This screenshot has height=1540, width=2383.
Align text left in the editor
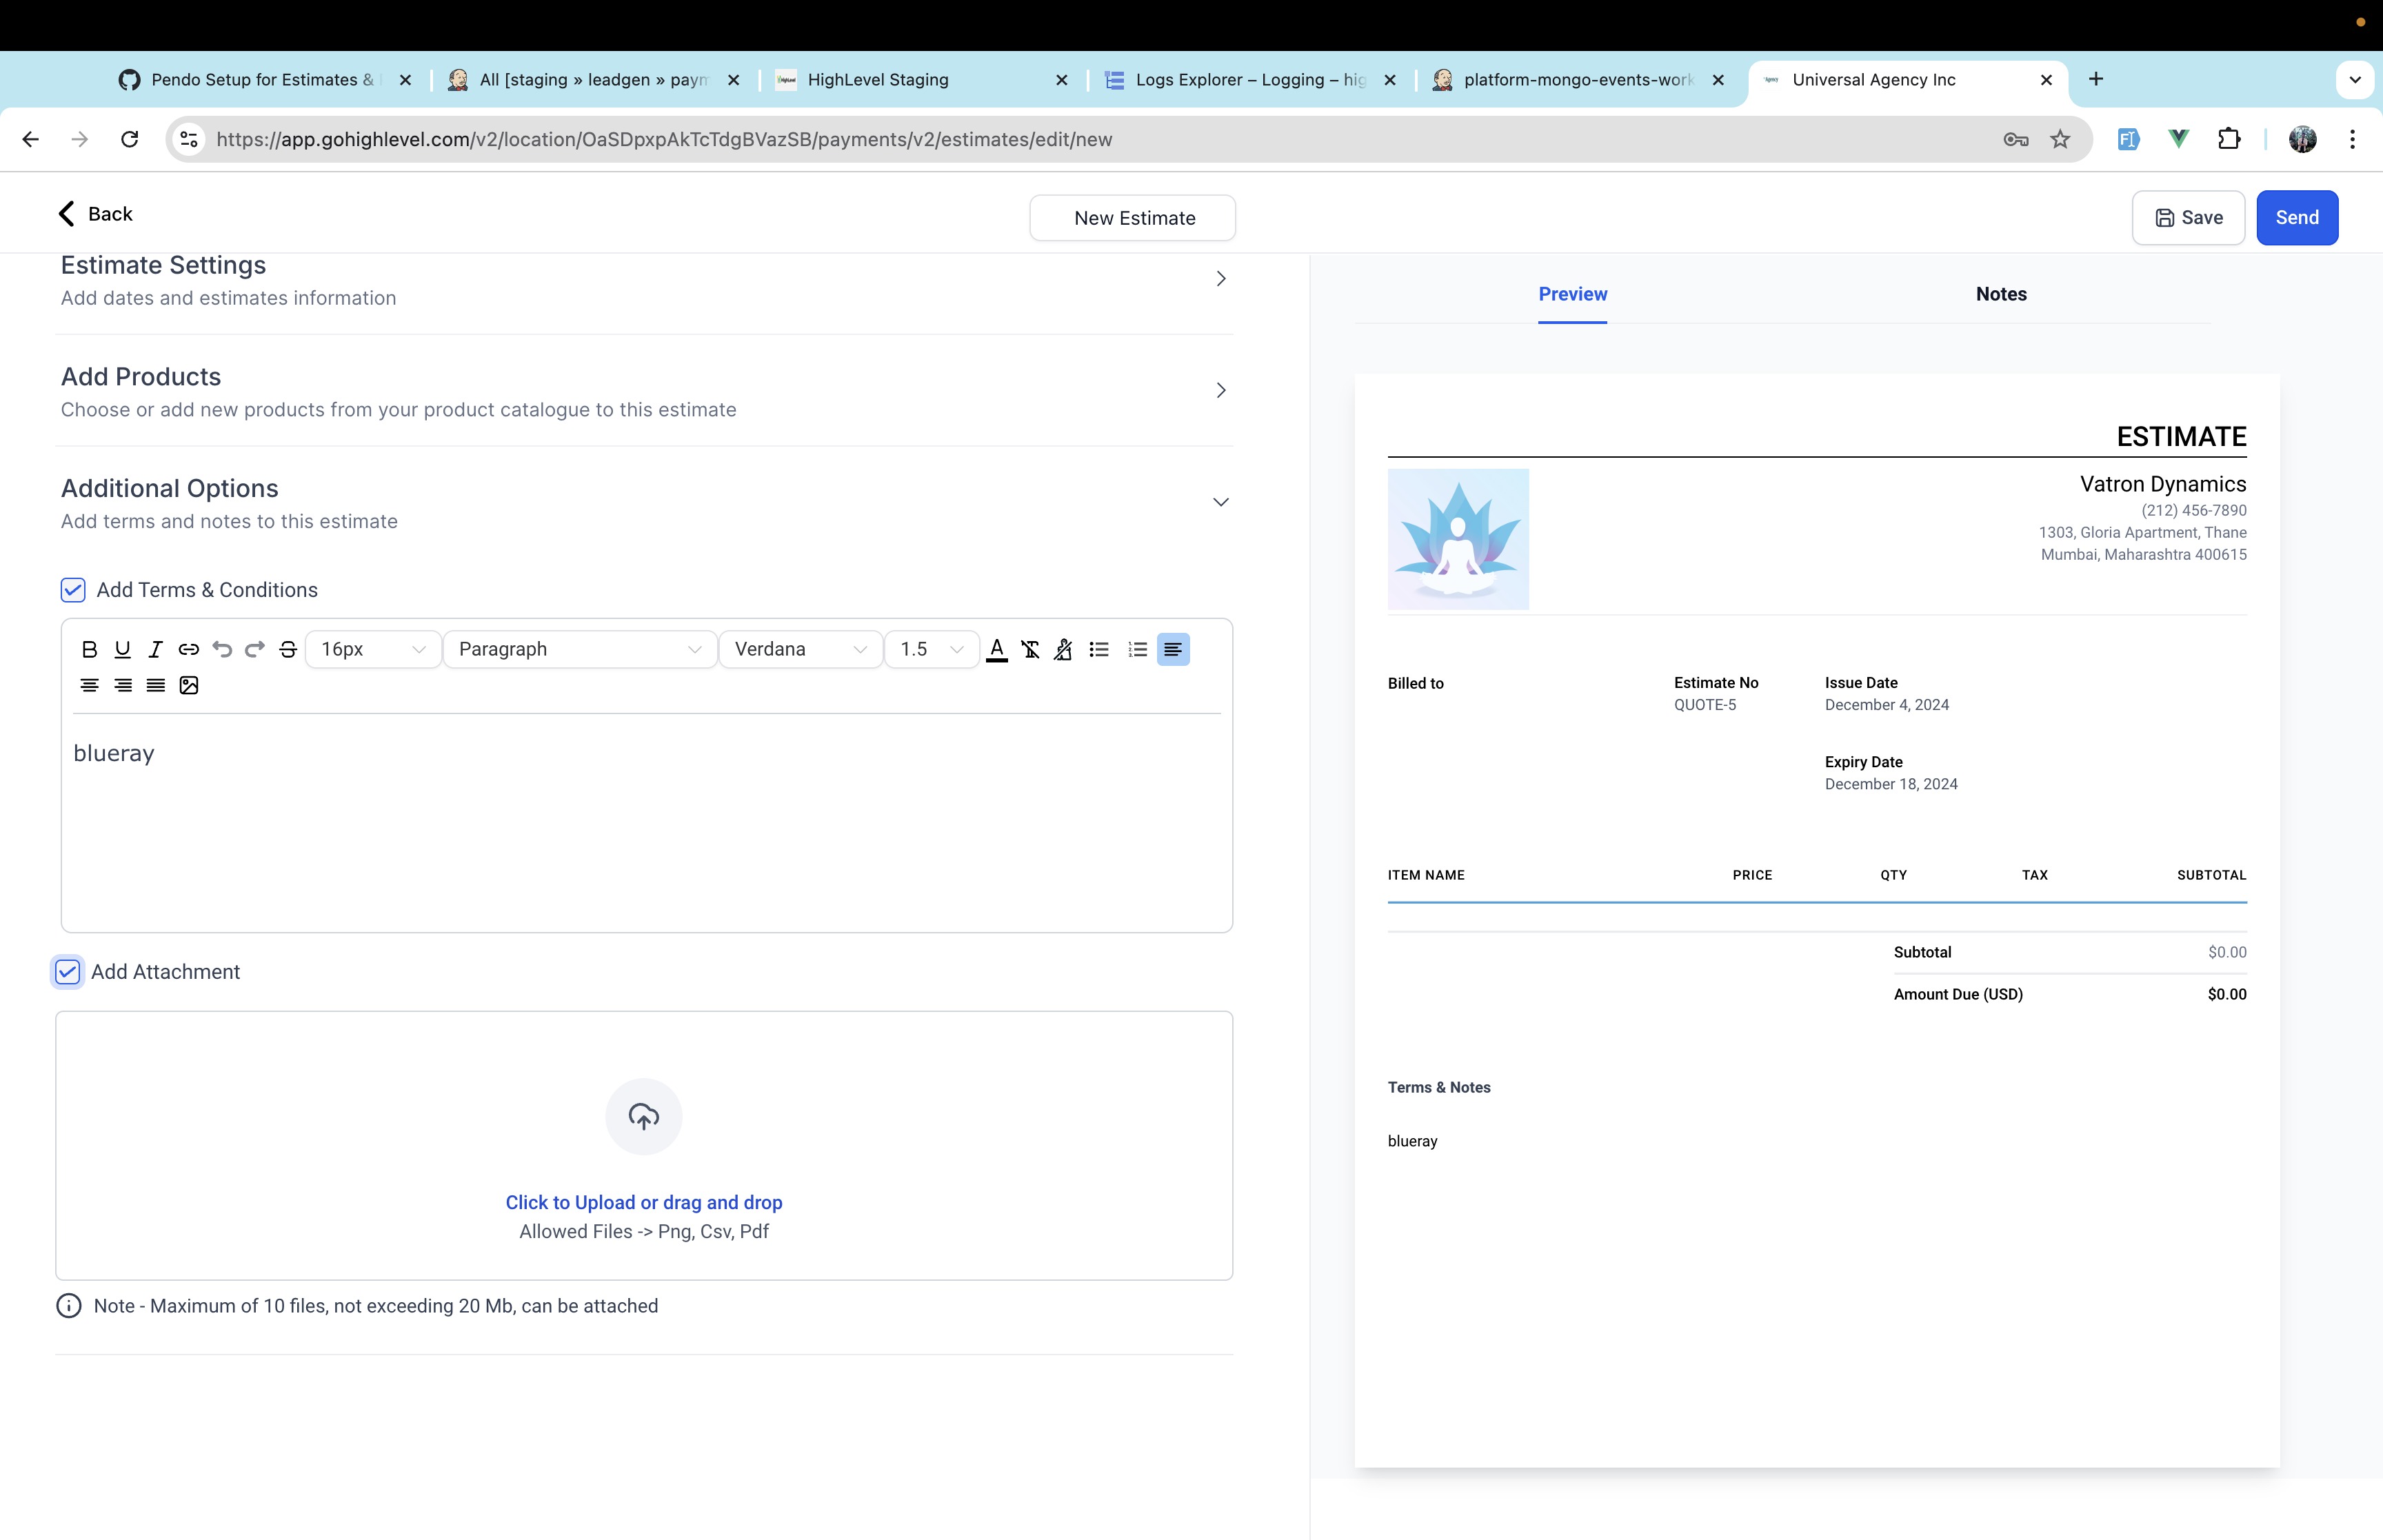pyautogui.click(x=1173, y=649)
